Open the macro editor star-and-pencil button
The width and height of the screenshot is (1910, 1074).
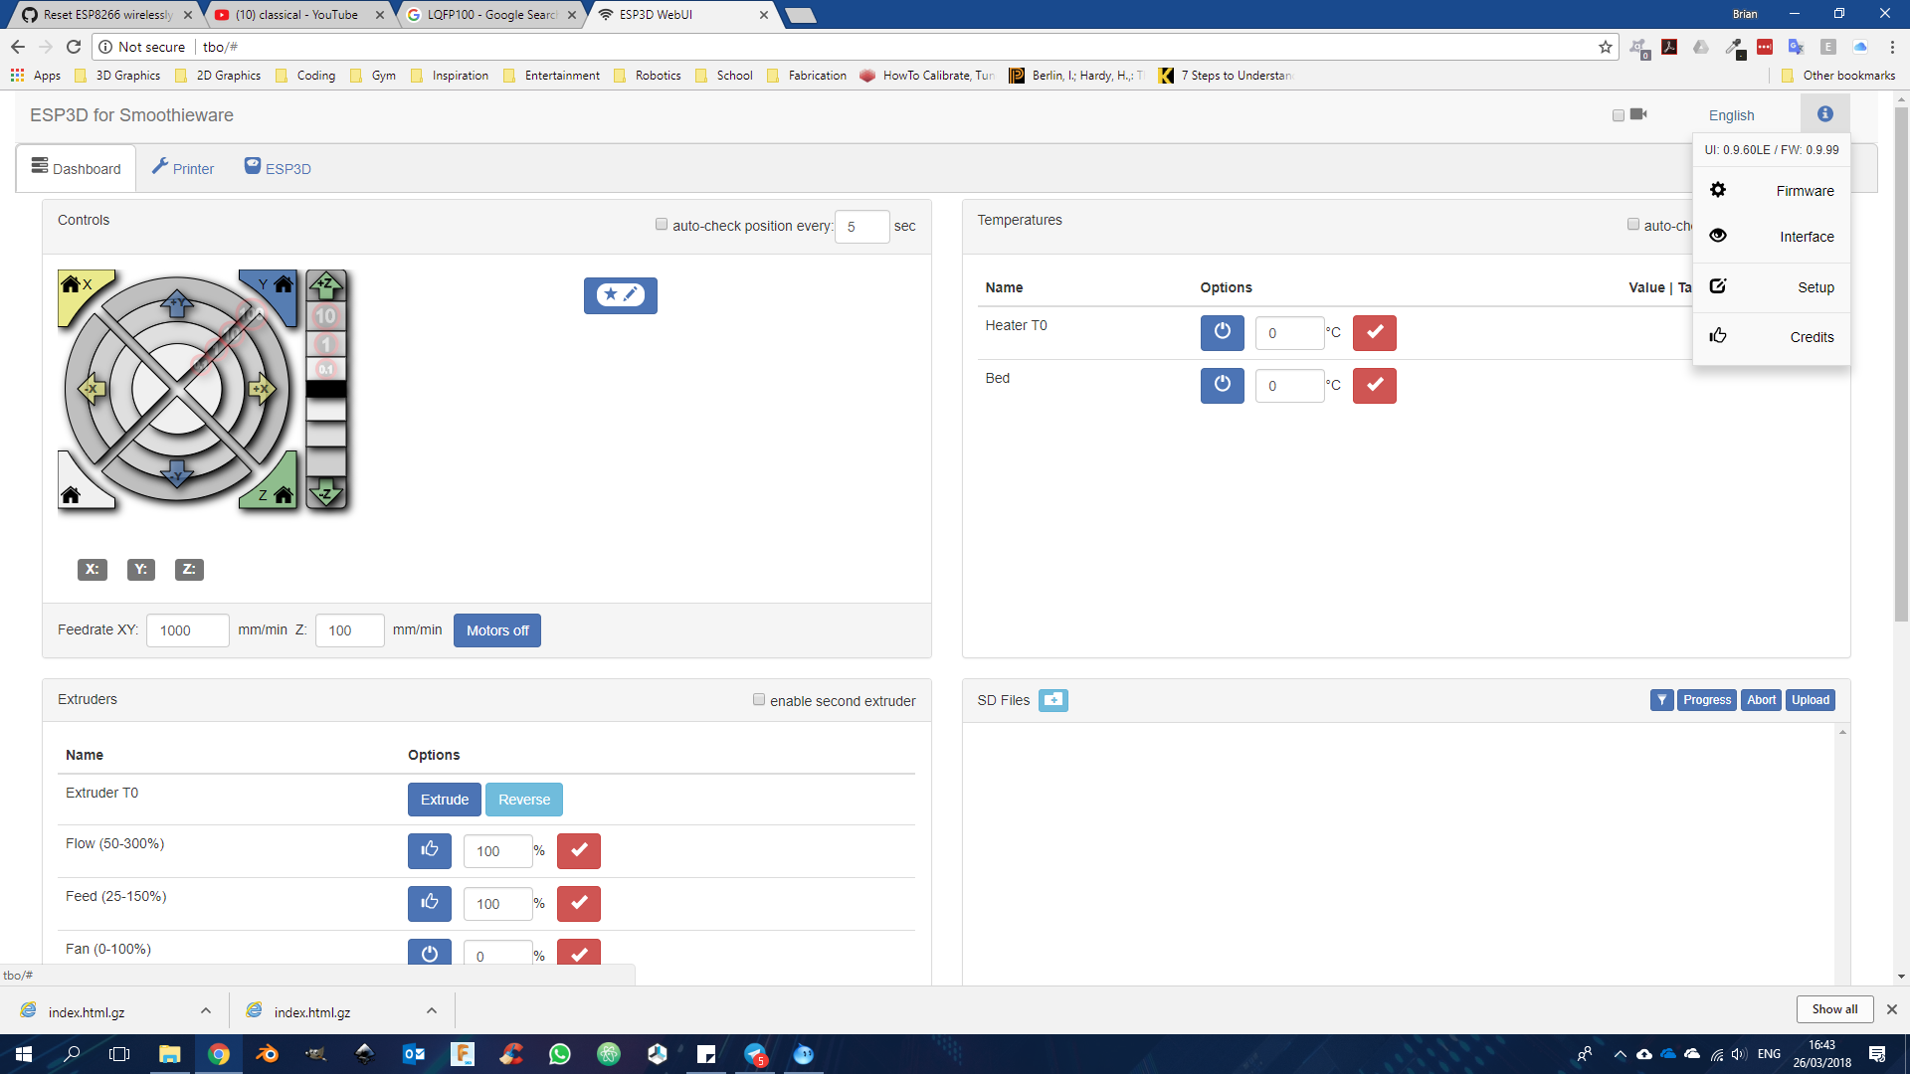point(620,295)
